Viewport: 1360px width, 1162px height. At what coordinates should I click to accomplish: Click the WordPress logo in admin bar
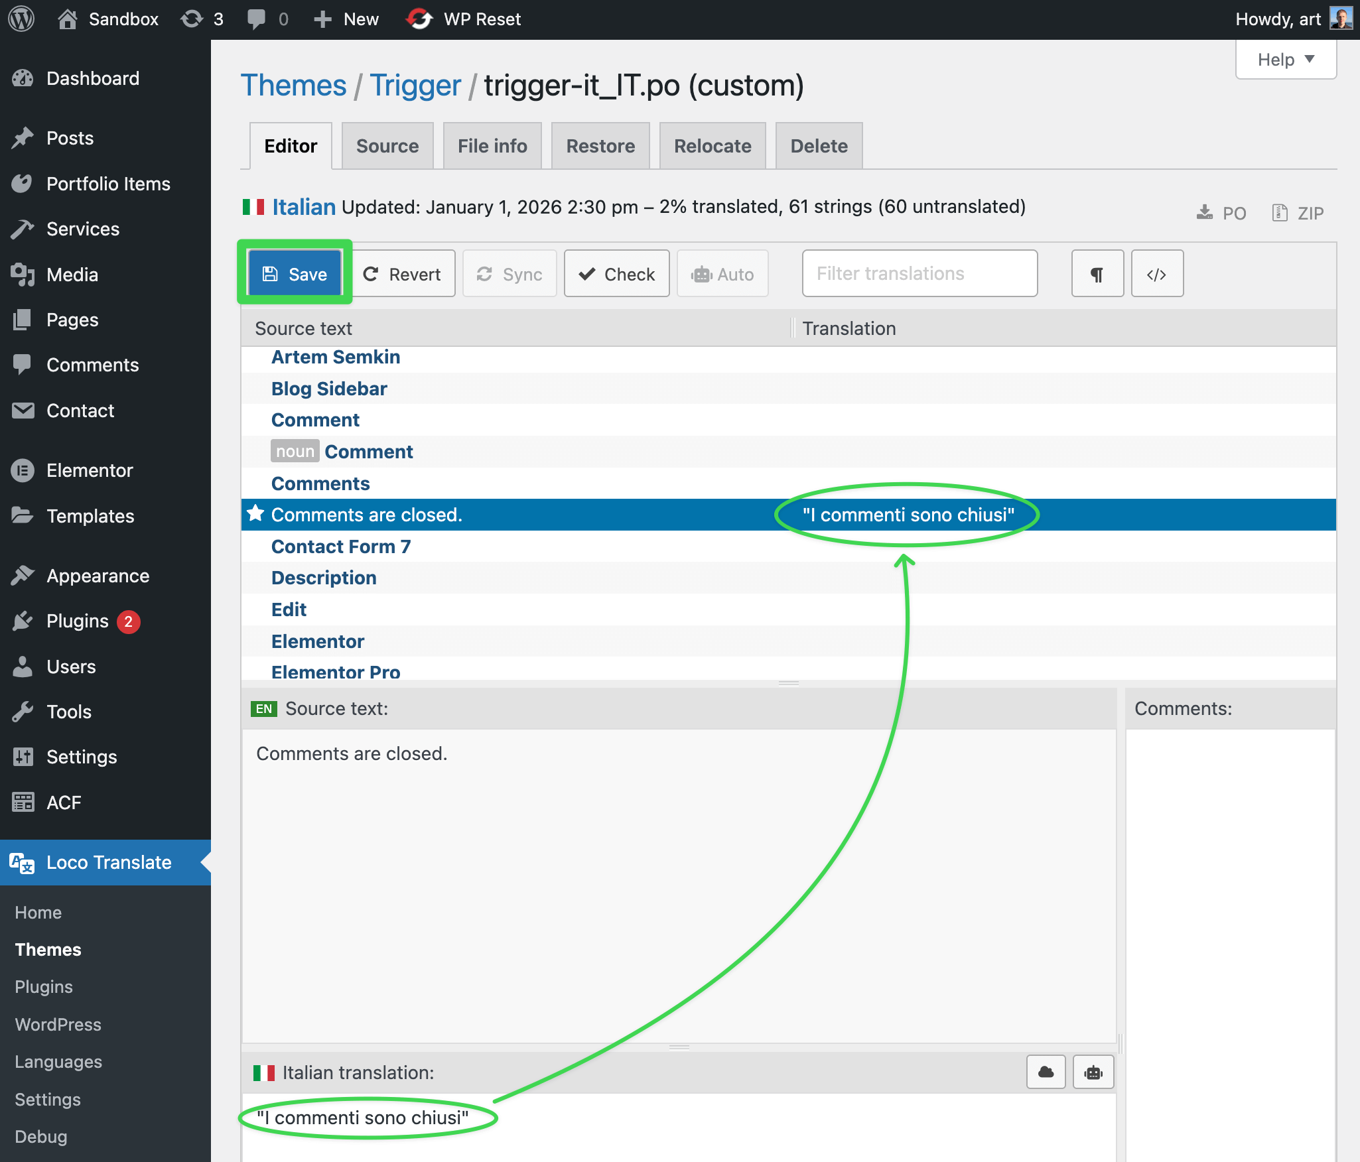pos(21,19)
